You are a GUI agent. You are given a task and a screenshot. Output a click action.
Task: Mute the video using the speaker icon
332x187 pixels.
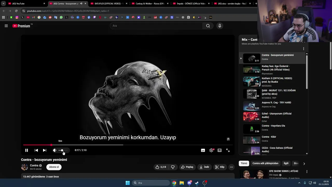[54, 150]
